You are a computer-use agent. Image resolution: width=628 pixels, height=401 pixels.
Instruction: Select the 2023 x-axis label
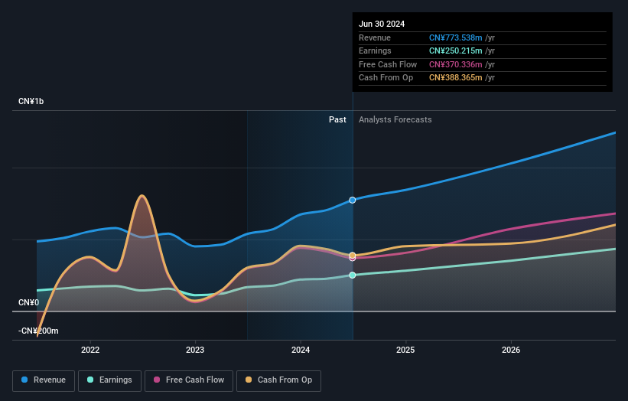[x=195, y=350]
